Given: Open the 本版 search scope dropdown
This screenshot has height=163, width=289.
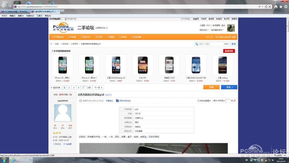Looking at the screenshot, I should 227,44.
